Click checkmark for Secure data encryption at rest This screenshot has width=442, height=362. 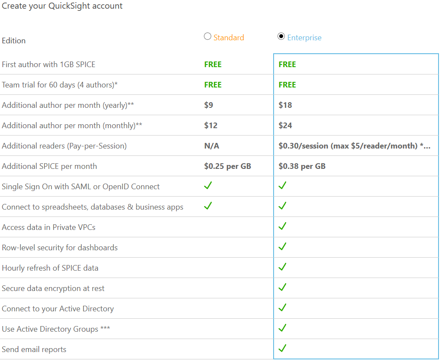[x=282, y=287]
